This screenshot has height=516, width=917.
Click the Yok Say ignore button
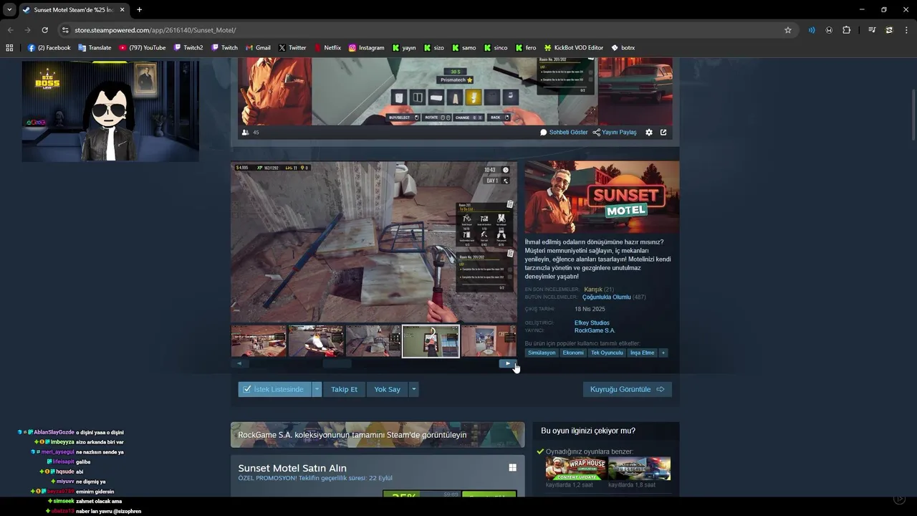pyautogui.click(x=387, y=389)
